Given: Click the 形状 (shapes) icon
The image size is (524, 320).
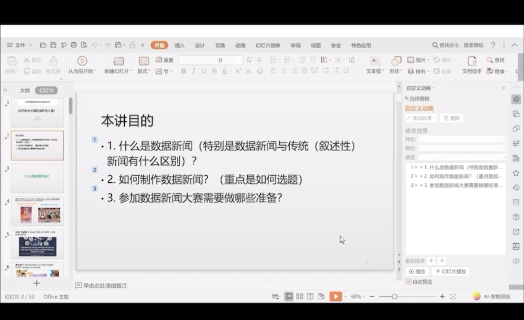Looking at the screenshot, I should 396,61.
